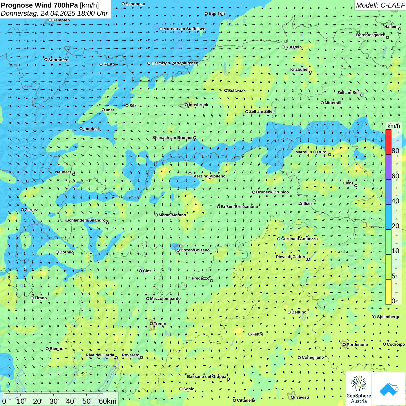The height and width of the screenshot is (406, 406).
Task: Click the 'Bassano del Grappa' label
Action: coord(207,376)
